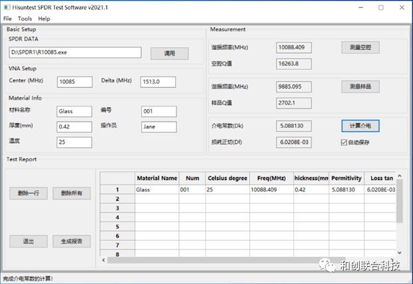Select row header 1 in the report table

point(117,190)
